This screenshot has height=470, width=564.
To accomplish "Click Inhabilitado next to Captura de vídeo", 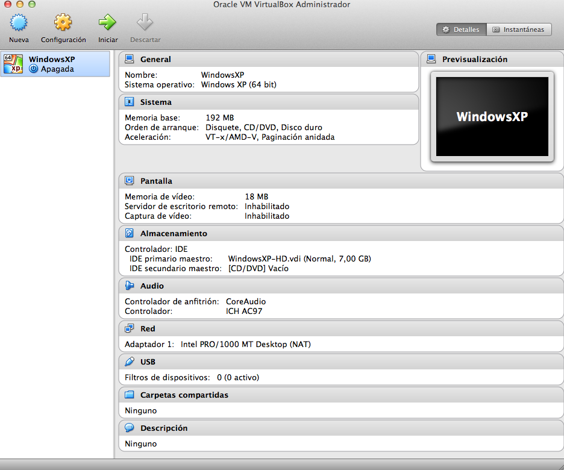I will (x=266, y=216).
